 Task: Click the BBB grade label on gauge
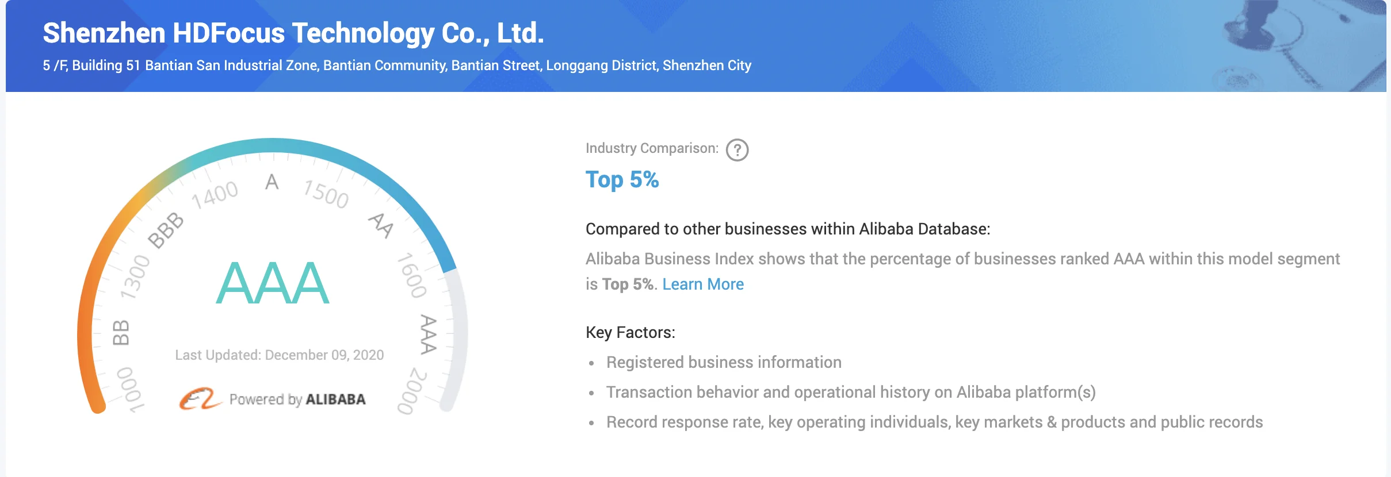166,229
